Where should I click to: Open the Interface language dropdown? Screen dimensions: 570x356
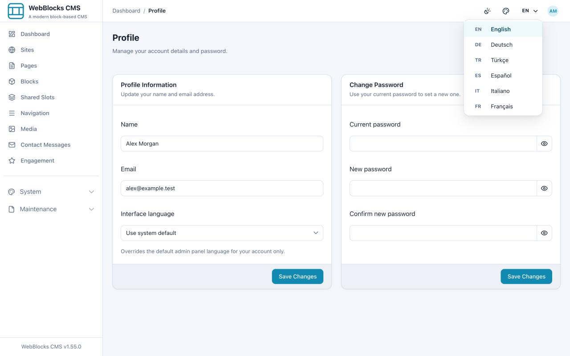(x=222, y=233)
